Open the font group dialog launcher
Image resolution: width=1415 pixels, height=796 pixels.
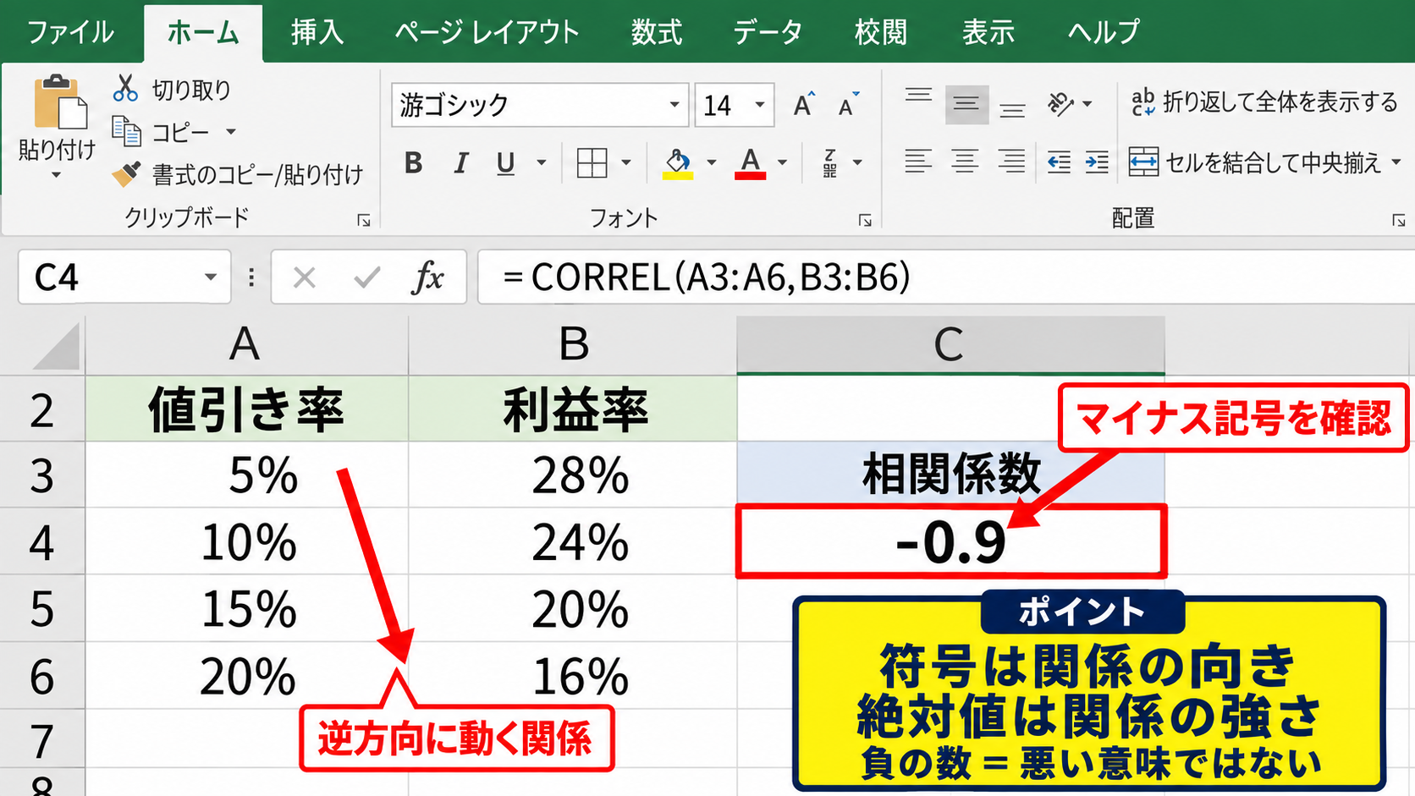pyautogui.click(x=865, y=221)
